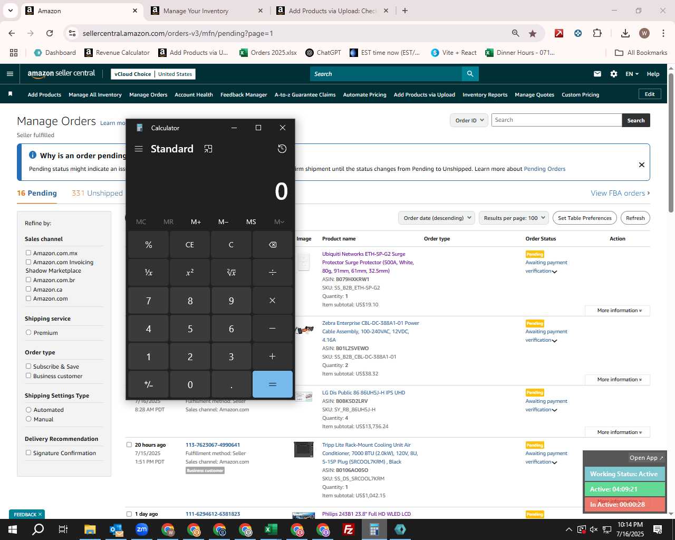Viewport: 675px width, 540px height.
Task: Click Seller Central search magnifier button
Action: 470,74
